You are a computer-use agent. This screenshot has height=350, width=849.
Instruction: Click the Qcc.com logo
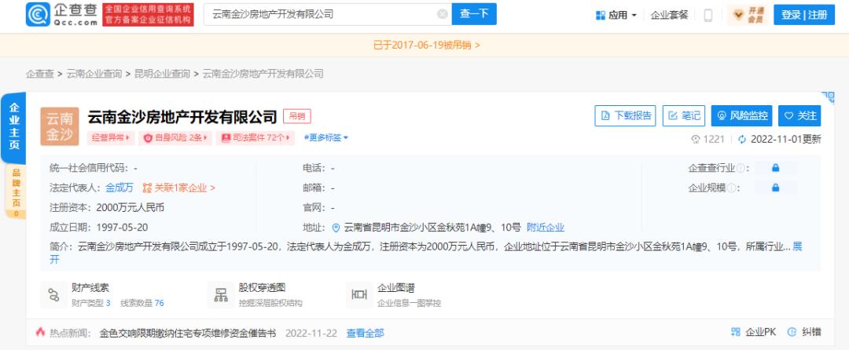[x=62, y=14]
